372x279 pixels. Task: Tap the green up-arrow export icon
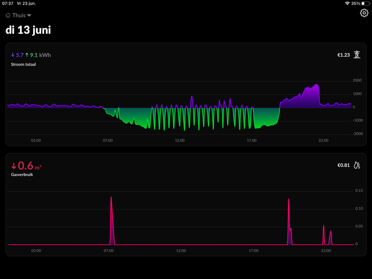pos(27,55)
